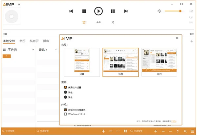Select the 使用软件设置 theme radio button
This screenshot has height=136, width=197.
coord(65,87)
